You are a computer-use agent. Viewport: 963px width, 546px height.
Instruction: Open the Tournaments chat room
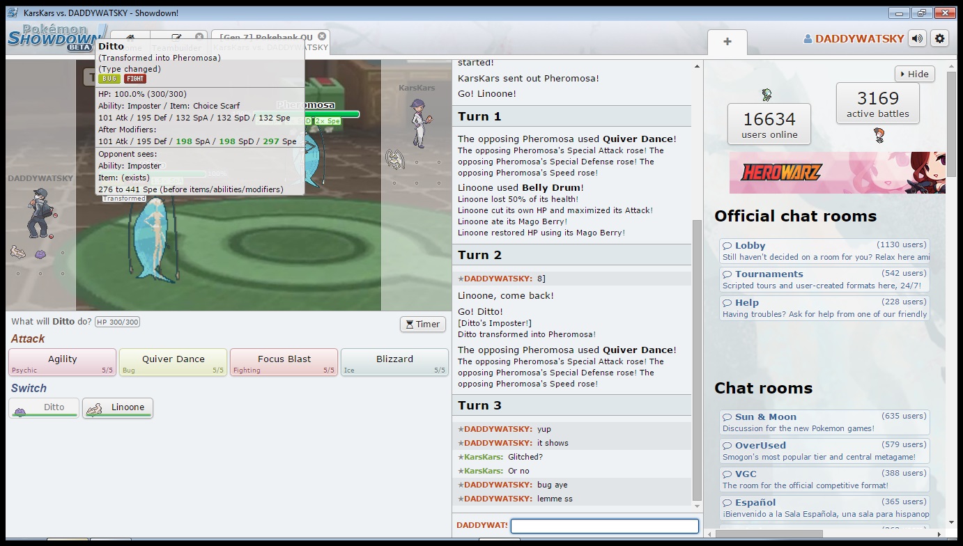click(x=769, y=274)
